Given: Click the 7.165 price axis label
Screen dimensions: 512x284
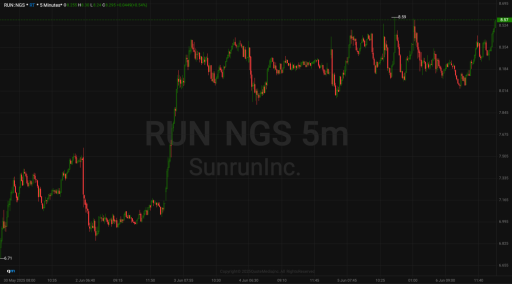Looking at the screenshot, I should 503,200.
